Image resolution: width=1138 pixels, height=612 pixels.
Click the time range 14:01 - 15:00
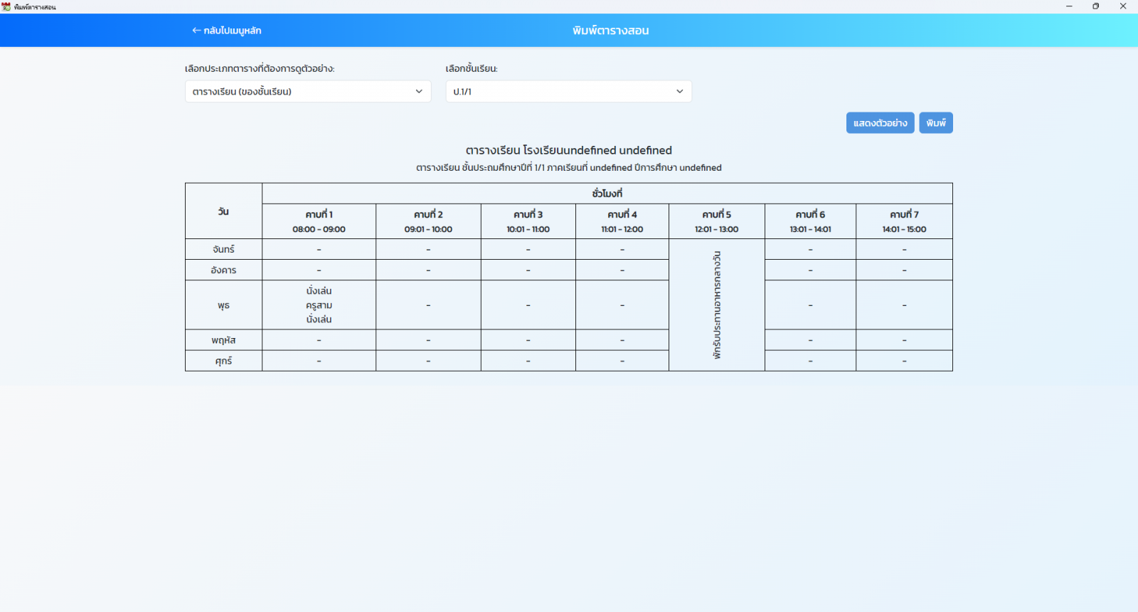pos(905,229)
